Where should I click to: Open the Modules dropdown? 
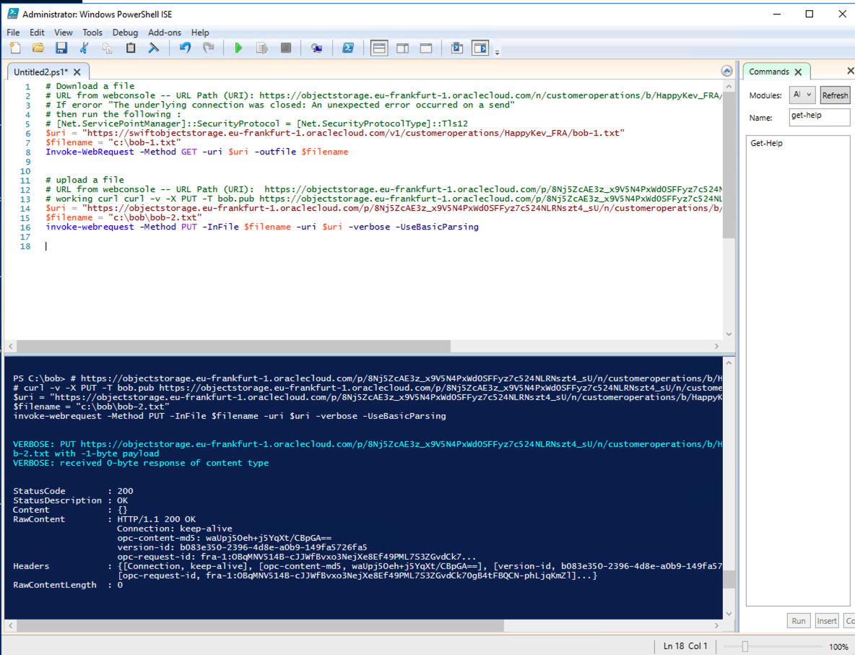[x=802, y=95]
